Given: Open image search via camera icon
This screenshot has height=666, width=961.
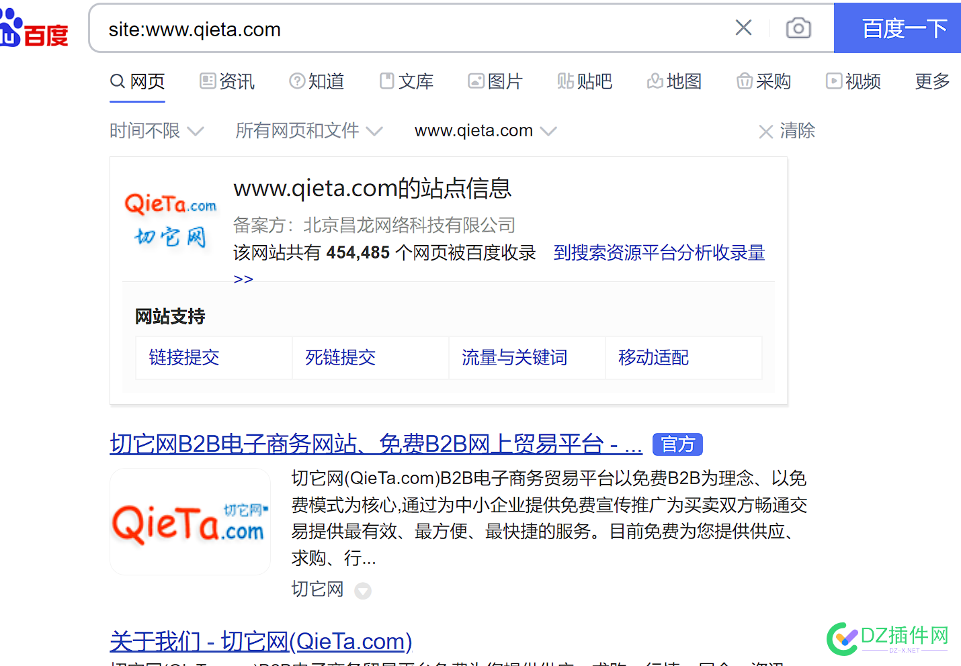Looking at the screenshot, I should 798,28.
